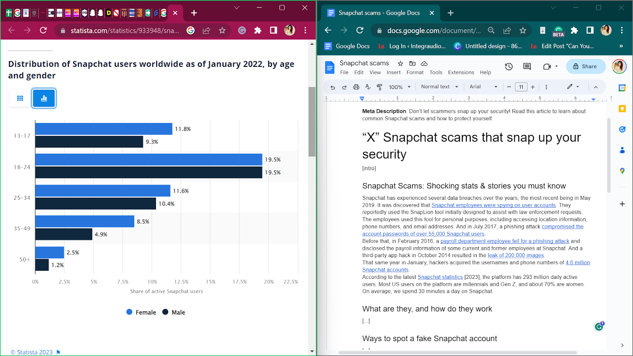Click the print icon in the Docs toolbar
This screenshot has width=633, height=356.
click(x=356, y=87)
